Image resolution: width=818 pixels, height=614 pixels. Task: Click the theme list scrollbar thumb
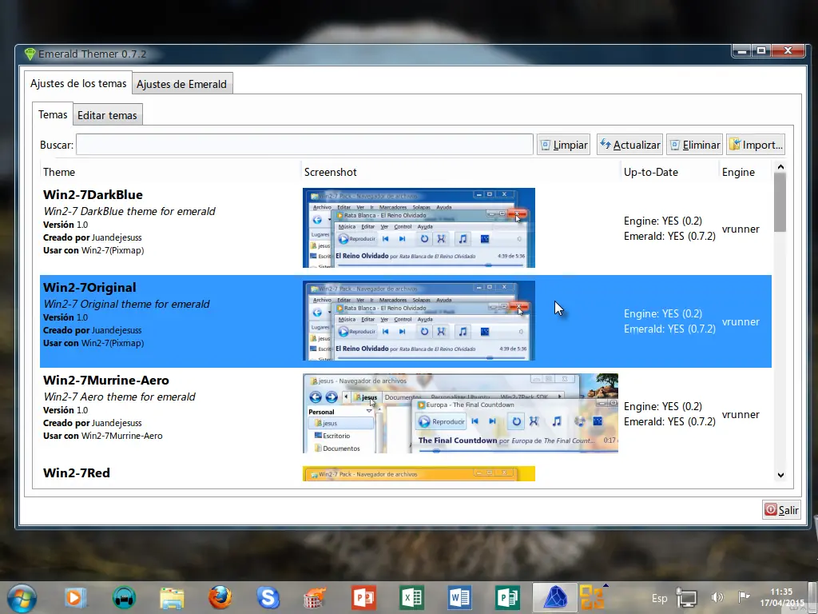click(780, 202)
